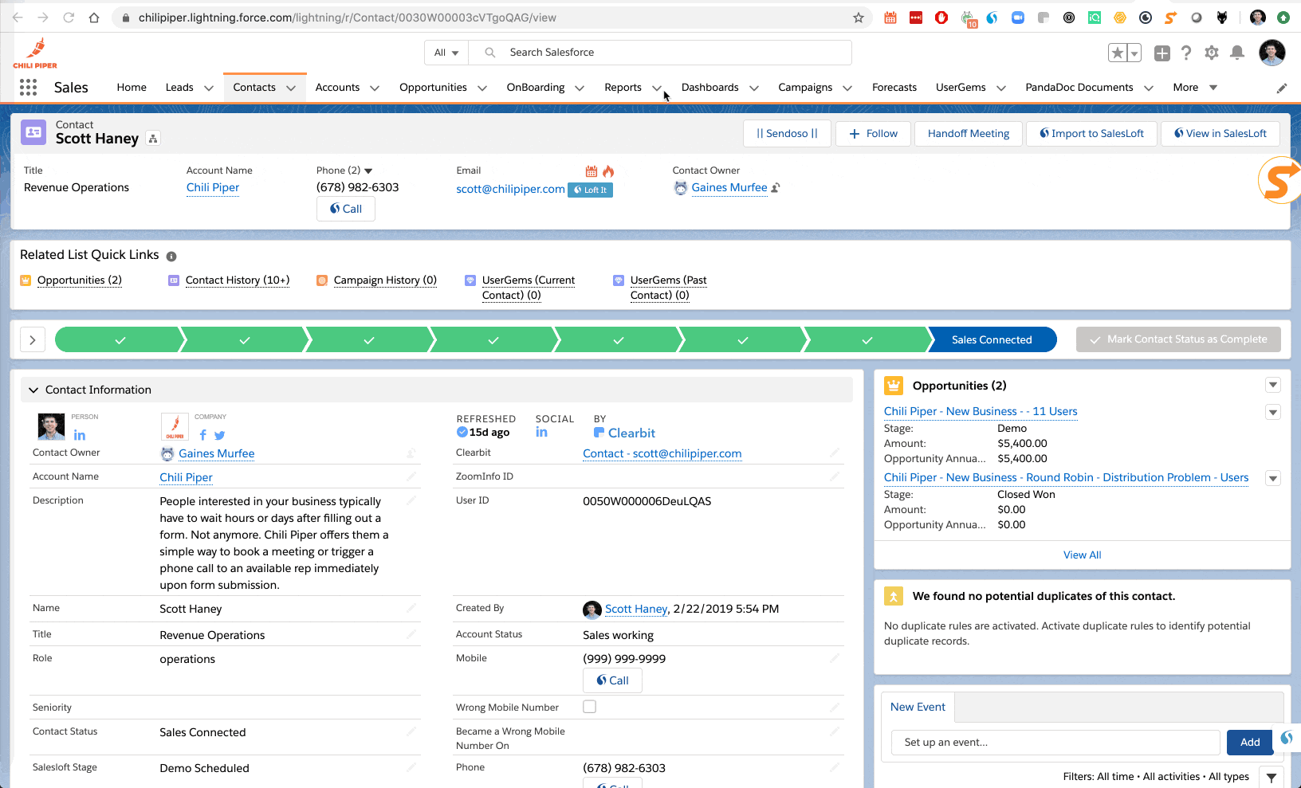Switch to the Dashboards tab
Image resolution: width=1301 pixels, height=788 pixels.
709,88
